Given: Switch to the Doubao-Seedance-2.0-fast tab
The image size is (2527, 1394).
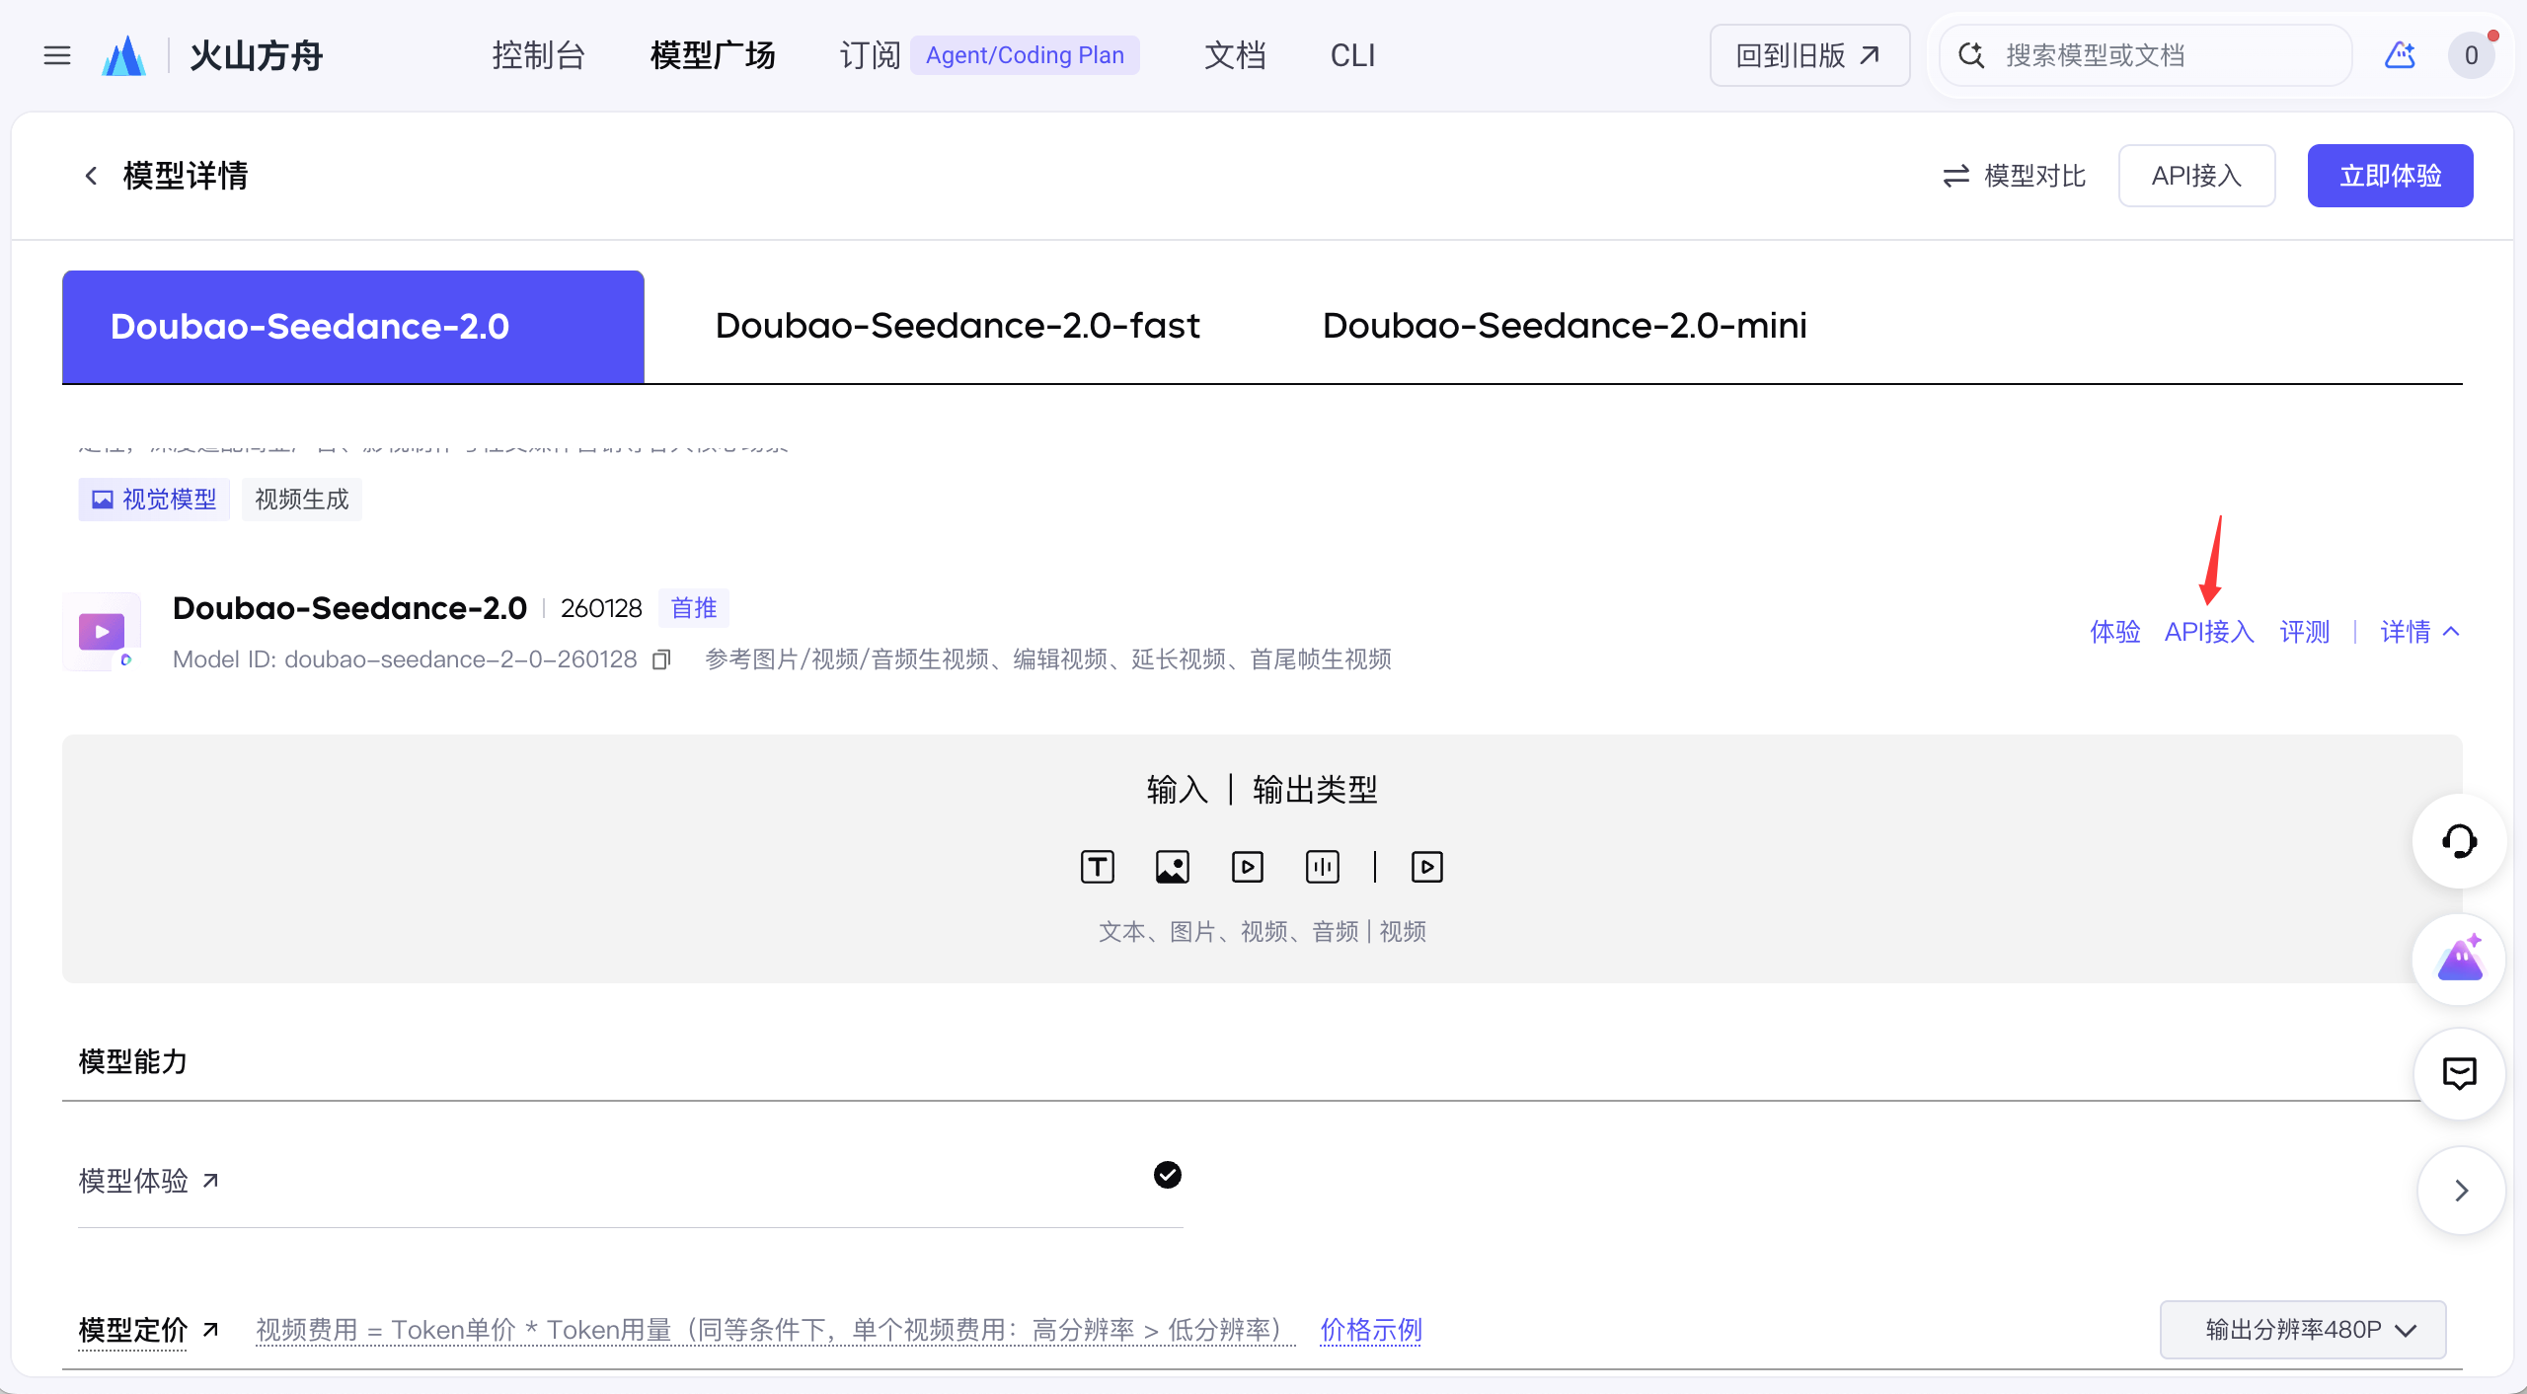Looking at the screenshot, I should [x=957, y=326].
